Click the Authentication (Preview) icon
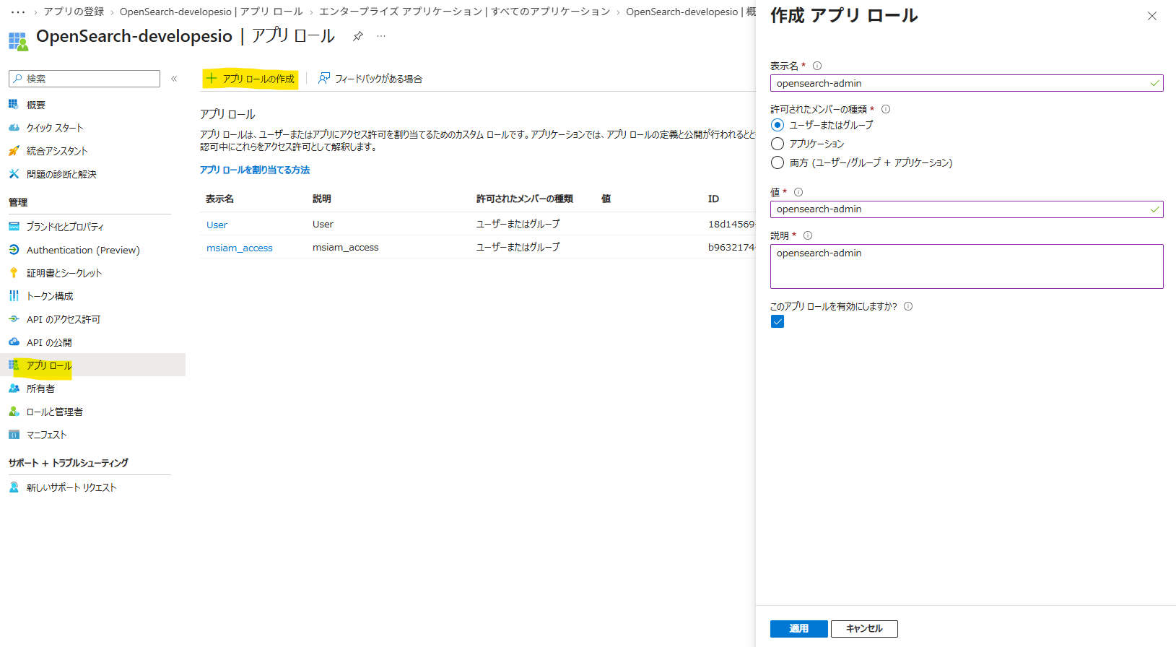The width and height of the screenshot is (1176, 647). (14, 250)
